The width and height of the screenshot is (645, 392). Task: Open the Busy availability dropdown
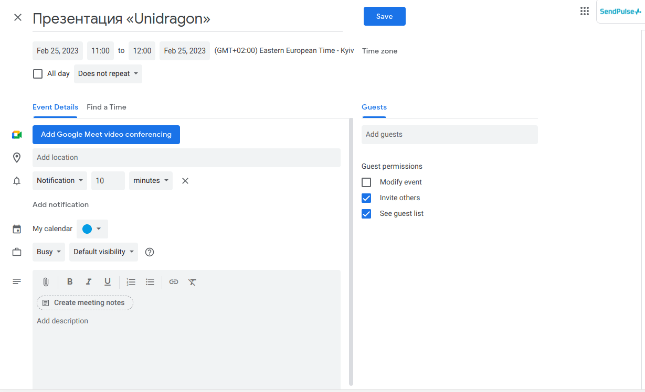49,252
